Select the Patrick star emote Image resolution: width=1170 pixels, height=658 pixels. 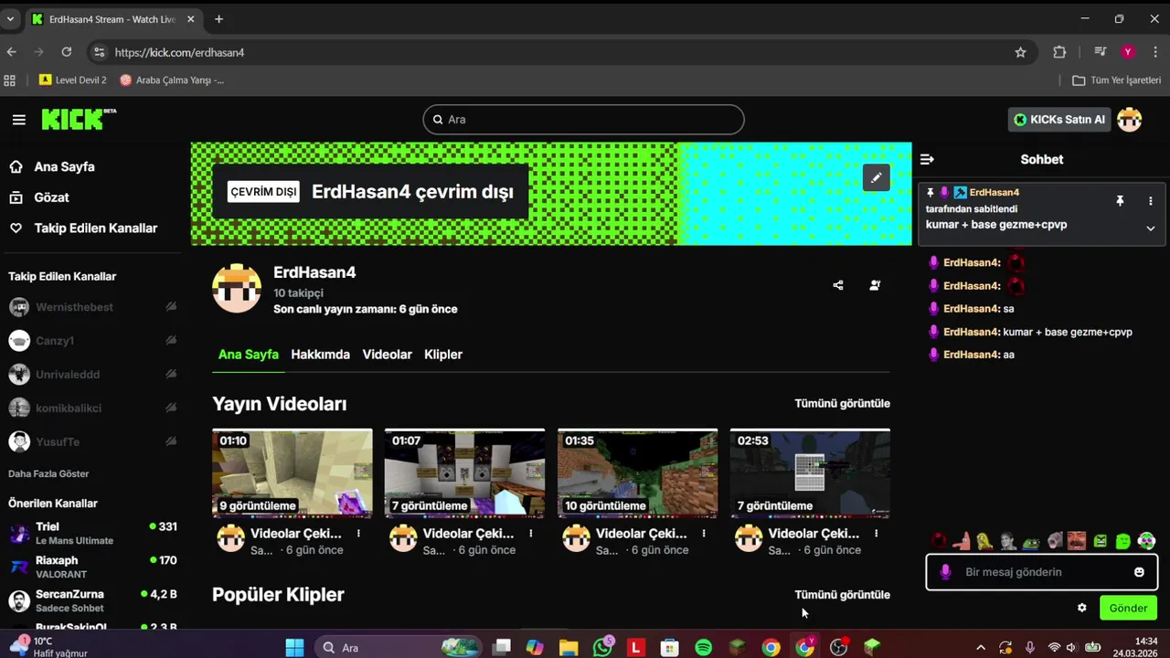click(x=962, y=541)
